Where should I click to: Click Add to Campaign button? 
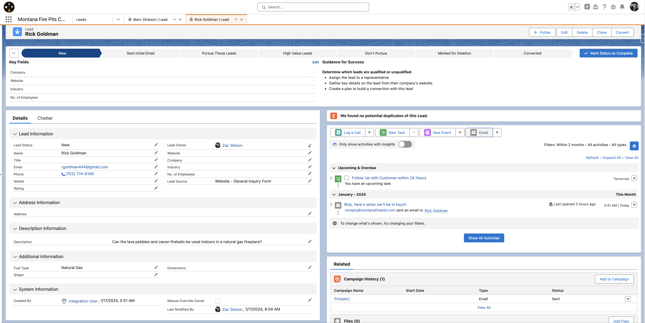pyautogui.click(x=614, y=279)
